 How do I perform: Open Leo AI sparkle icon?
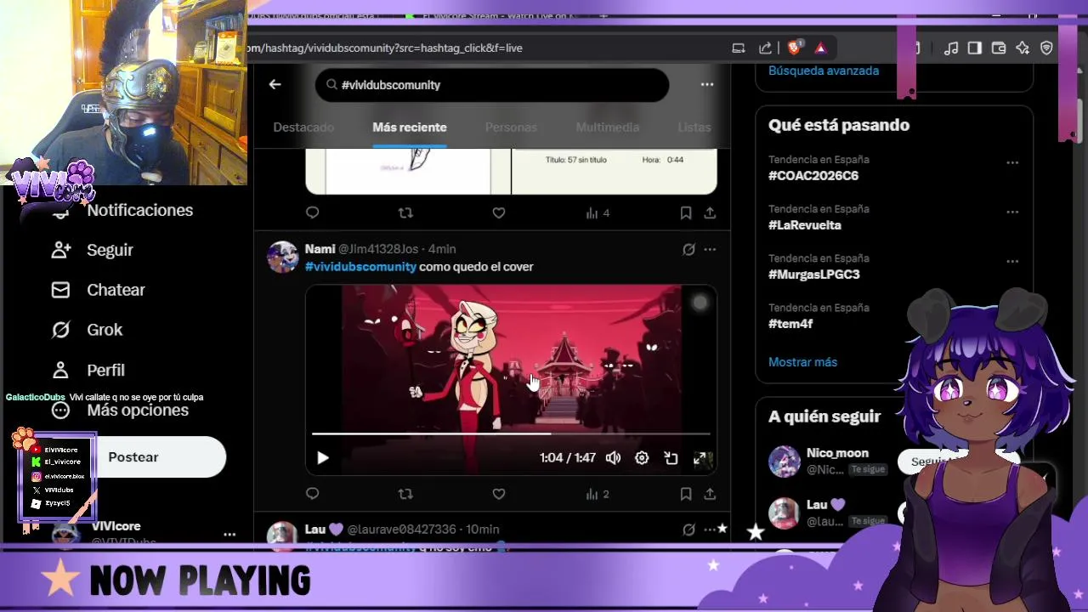[x=1023, y=48]
